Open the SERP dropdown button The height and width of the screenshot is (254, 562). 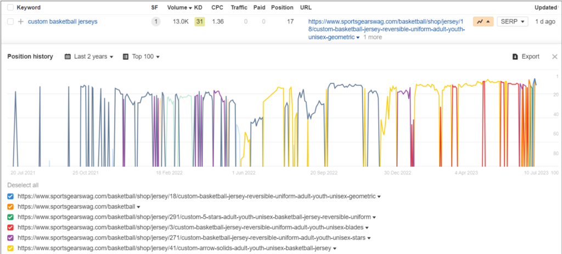click(513, 22)
